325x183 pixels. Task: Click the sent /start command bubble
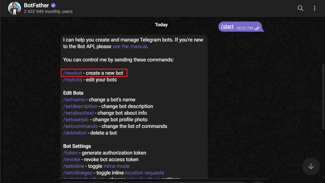point(240,27)
